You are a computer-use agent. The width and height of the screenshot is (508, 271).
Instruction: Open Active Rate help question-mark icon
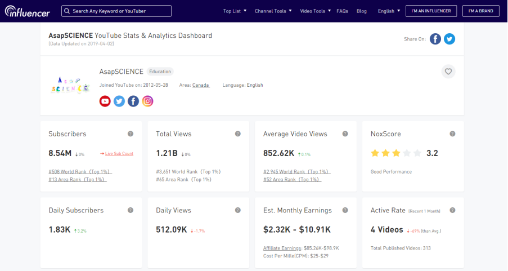tap(453, 210)
